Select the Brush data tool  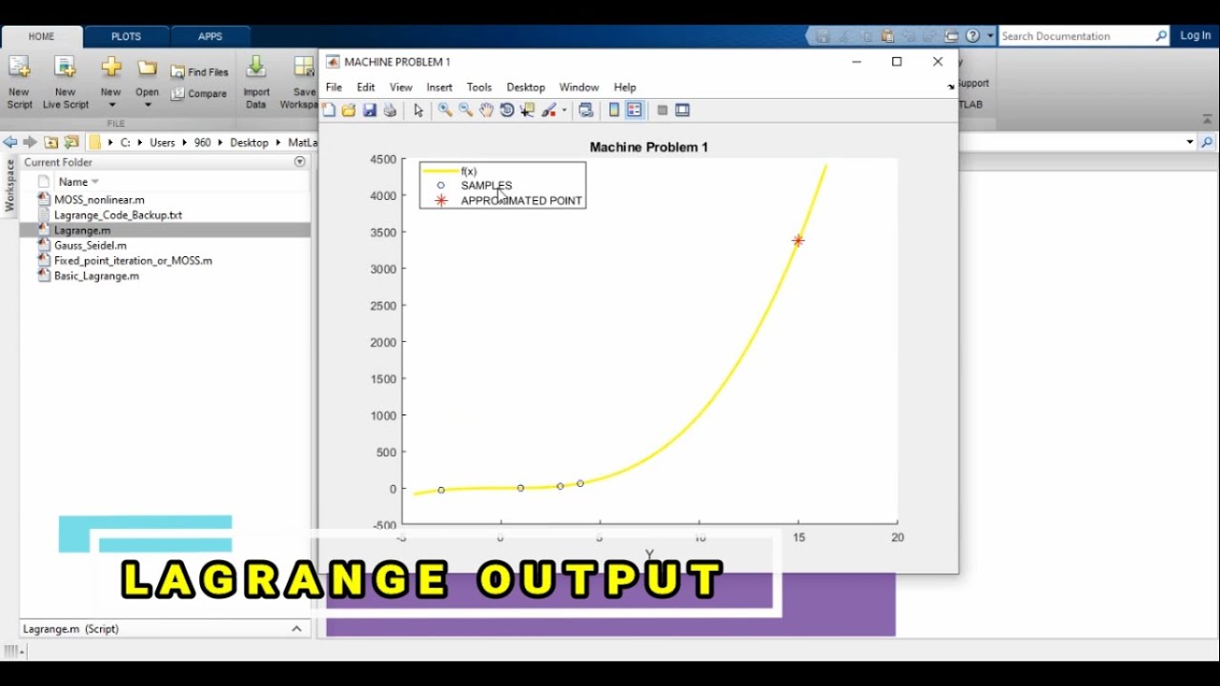click(x=549, y=111)
